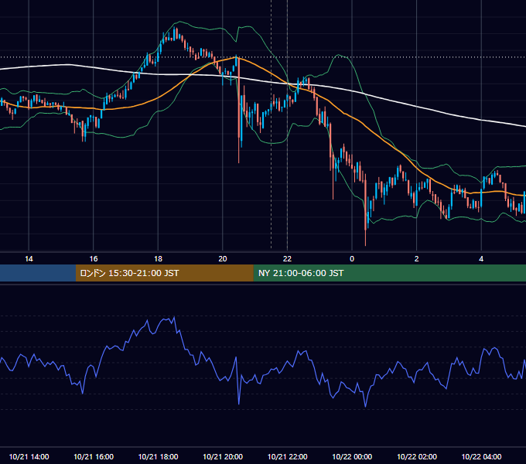Click the hour label 4 on price axis

click(481, 259)
